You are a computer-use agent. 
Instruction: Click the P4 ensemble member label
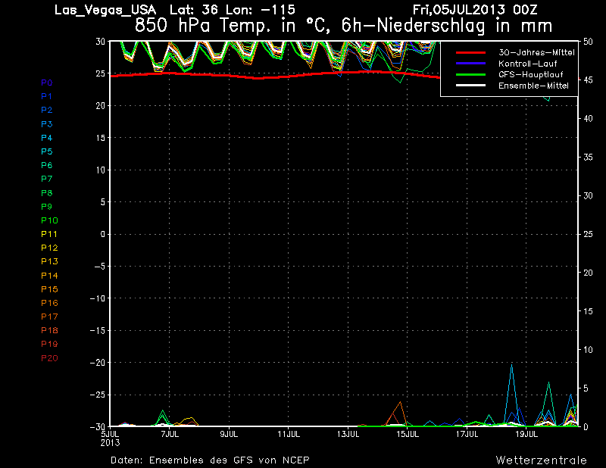pyautogui.click(x=47, y=138)
